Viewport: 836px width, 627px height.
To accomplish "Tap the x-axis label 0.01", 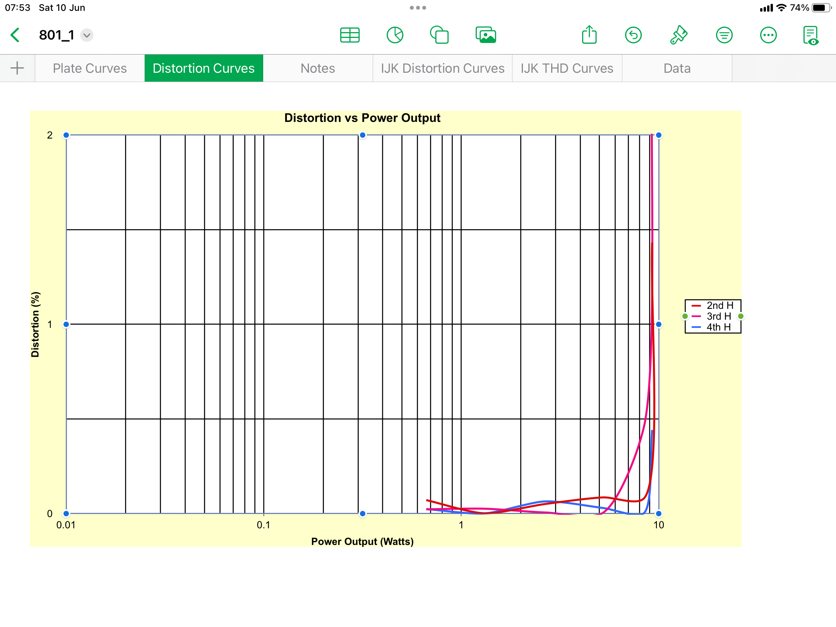I will coord(66,525).
